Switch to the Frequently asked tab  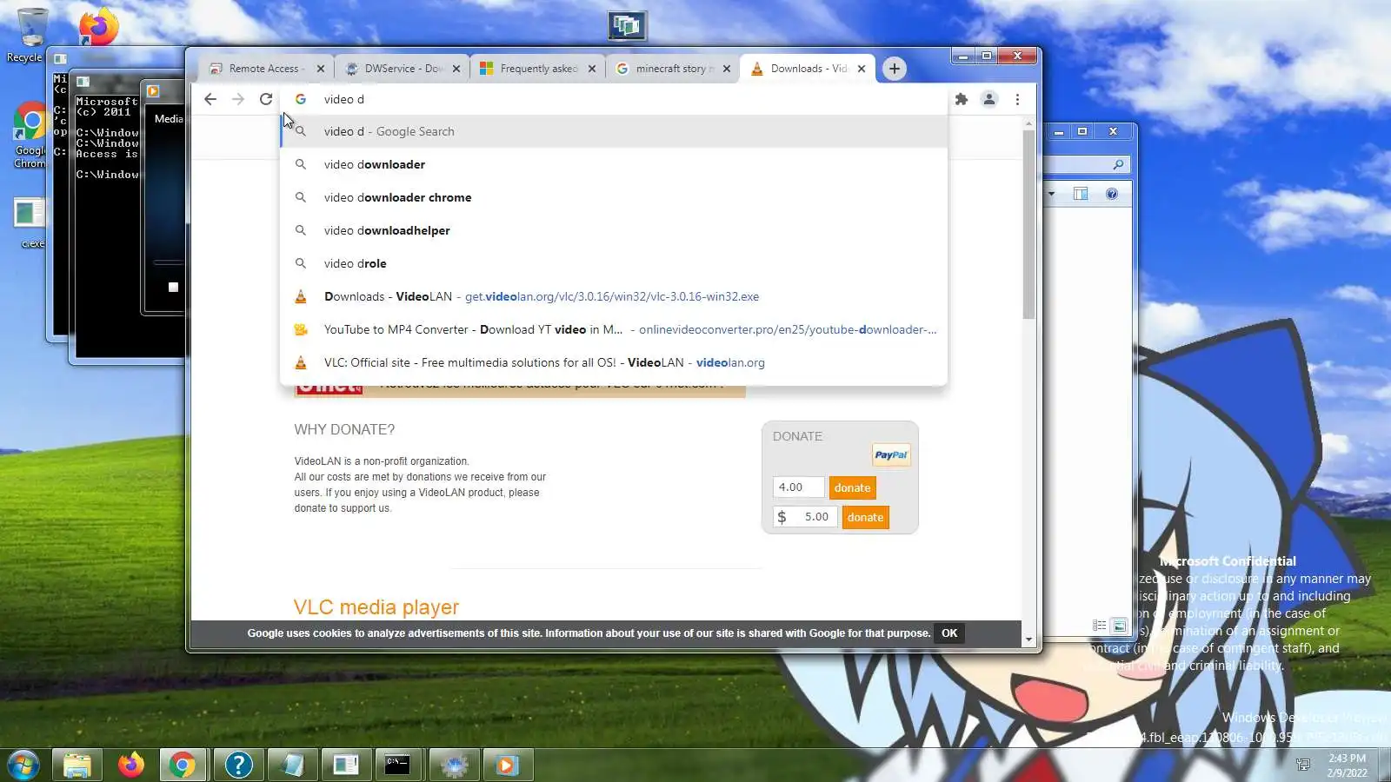point(537,69)
